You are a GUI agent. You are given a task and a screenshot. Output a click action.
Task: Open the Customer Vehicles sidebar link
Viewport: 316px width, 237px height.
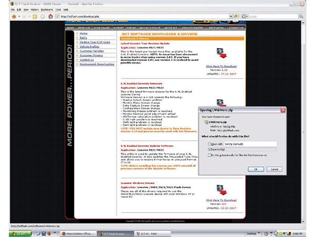click(91, 51)
